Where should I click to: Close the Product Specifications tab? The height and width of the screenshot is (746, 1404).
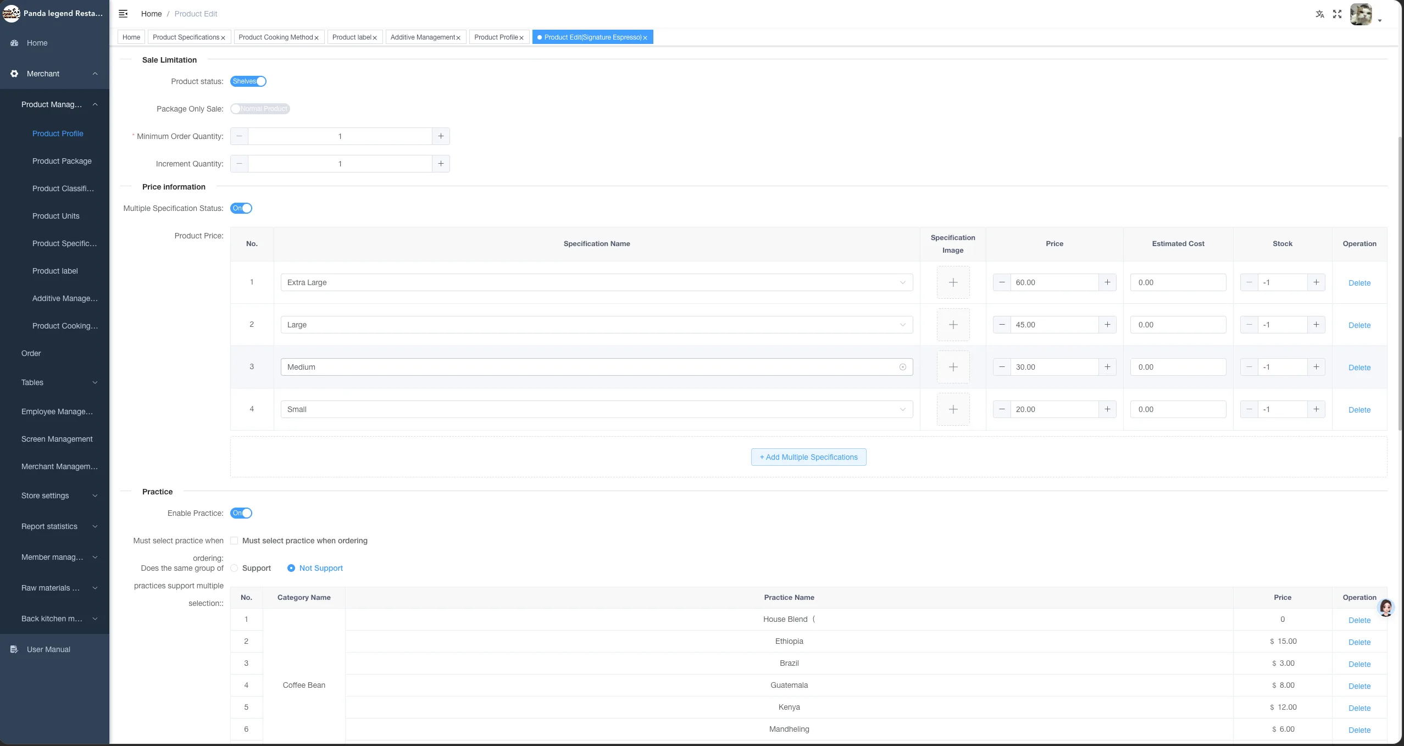click(223, 38)
